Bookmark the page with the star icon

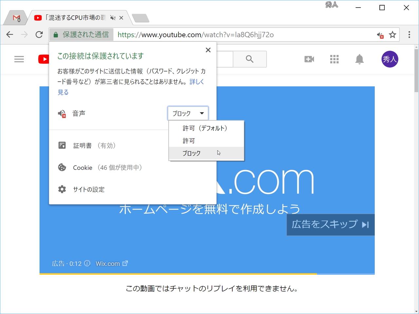click(392, 34)
